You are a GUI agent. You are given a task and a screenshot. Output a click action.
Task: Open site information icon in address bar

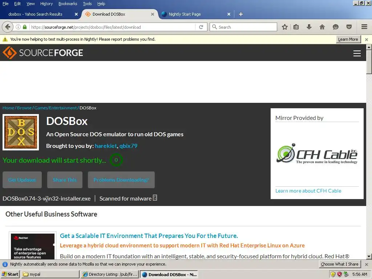[18, 27]
